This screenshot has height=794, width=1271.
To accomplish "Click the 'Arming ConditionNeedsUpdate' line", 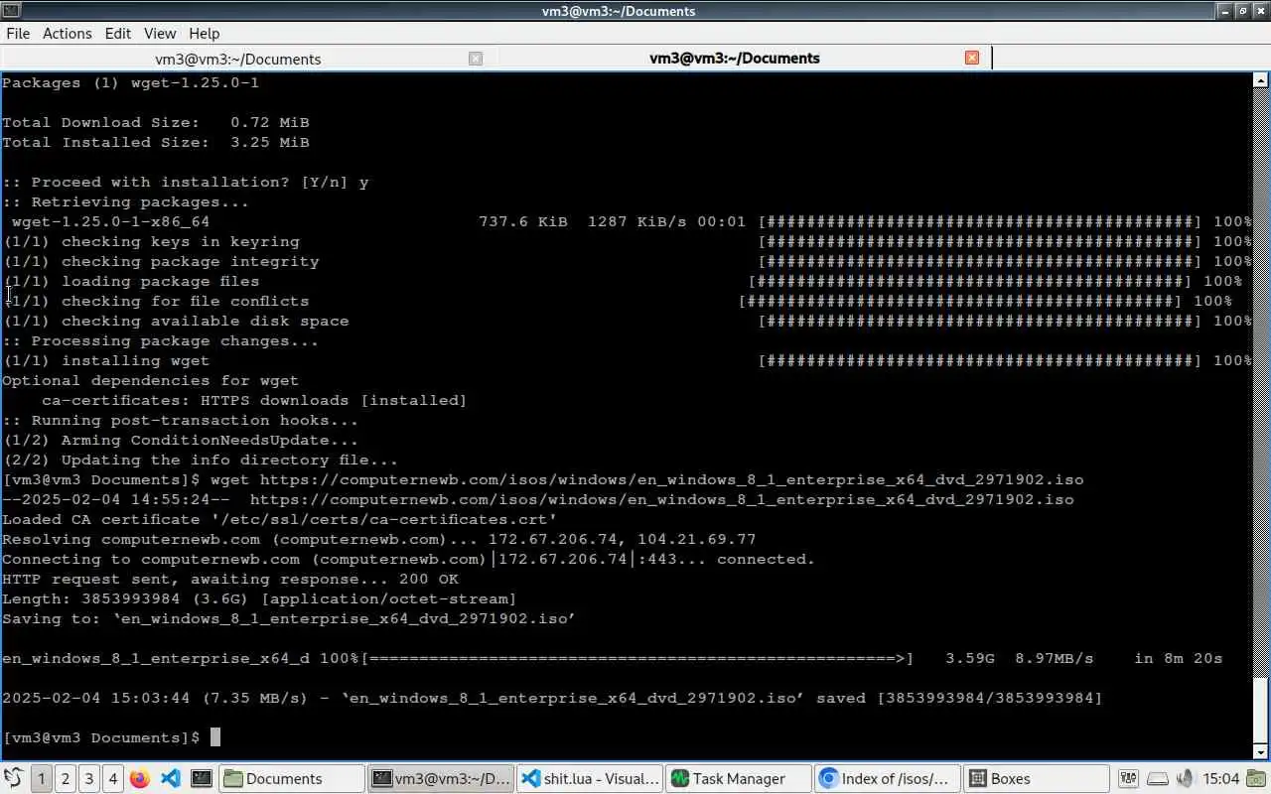I will click(x=181, y=440).
